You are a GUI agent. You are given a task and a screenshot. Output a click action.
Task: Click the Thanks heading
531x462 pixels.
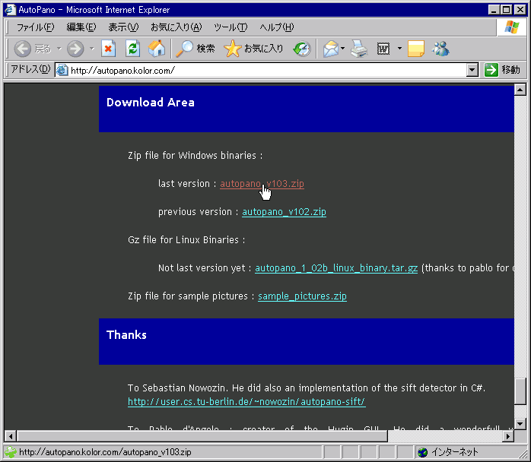pyautogui.click(x=126, y=335)
